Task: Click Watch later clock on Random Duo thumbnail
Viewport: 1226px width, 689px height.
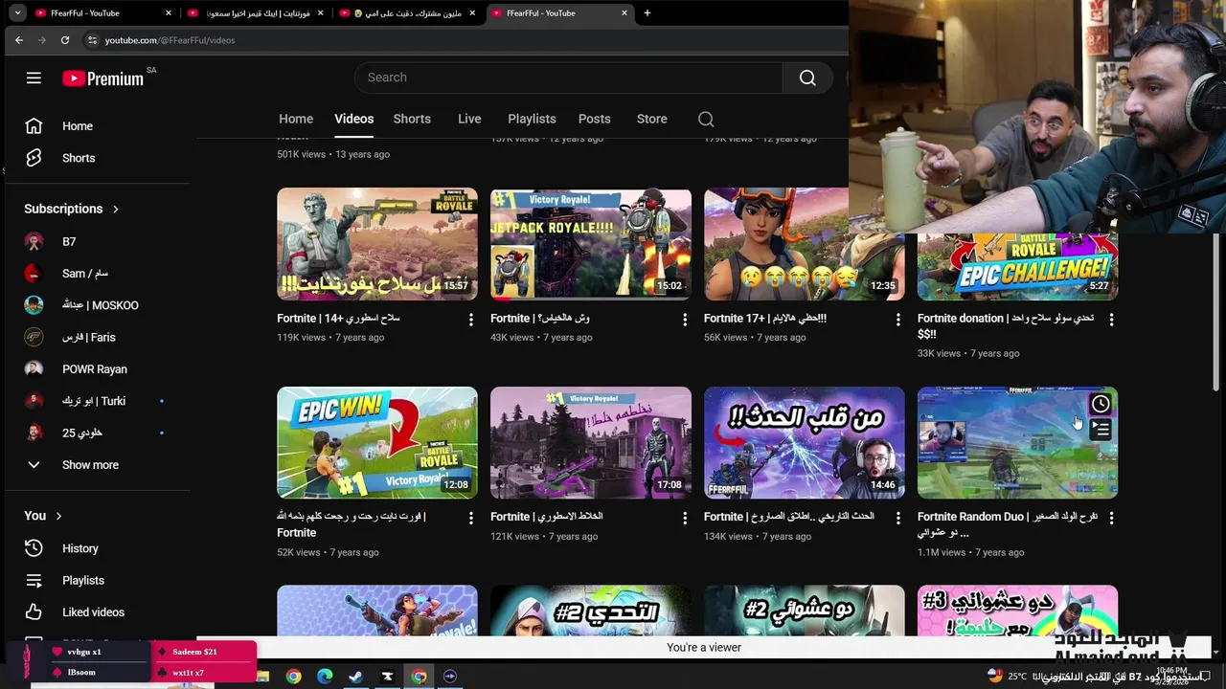Action: pyautogui.click(x=1101, y=404)
